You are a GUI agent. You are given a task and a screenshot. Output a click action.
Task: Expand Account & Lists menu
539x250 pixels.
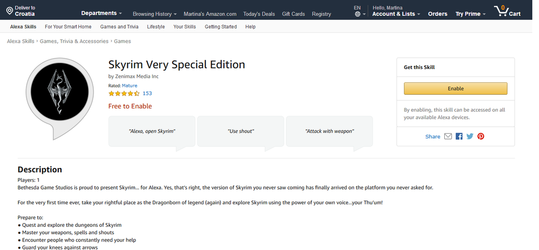pos(396,14)
